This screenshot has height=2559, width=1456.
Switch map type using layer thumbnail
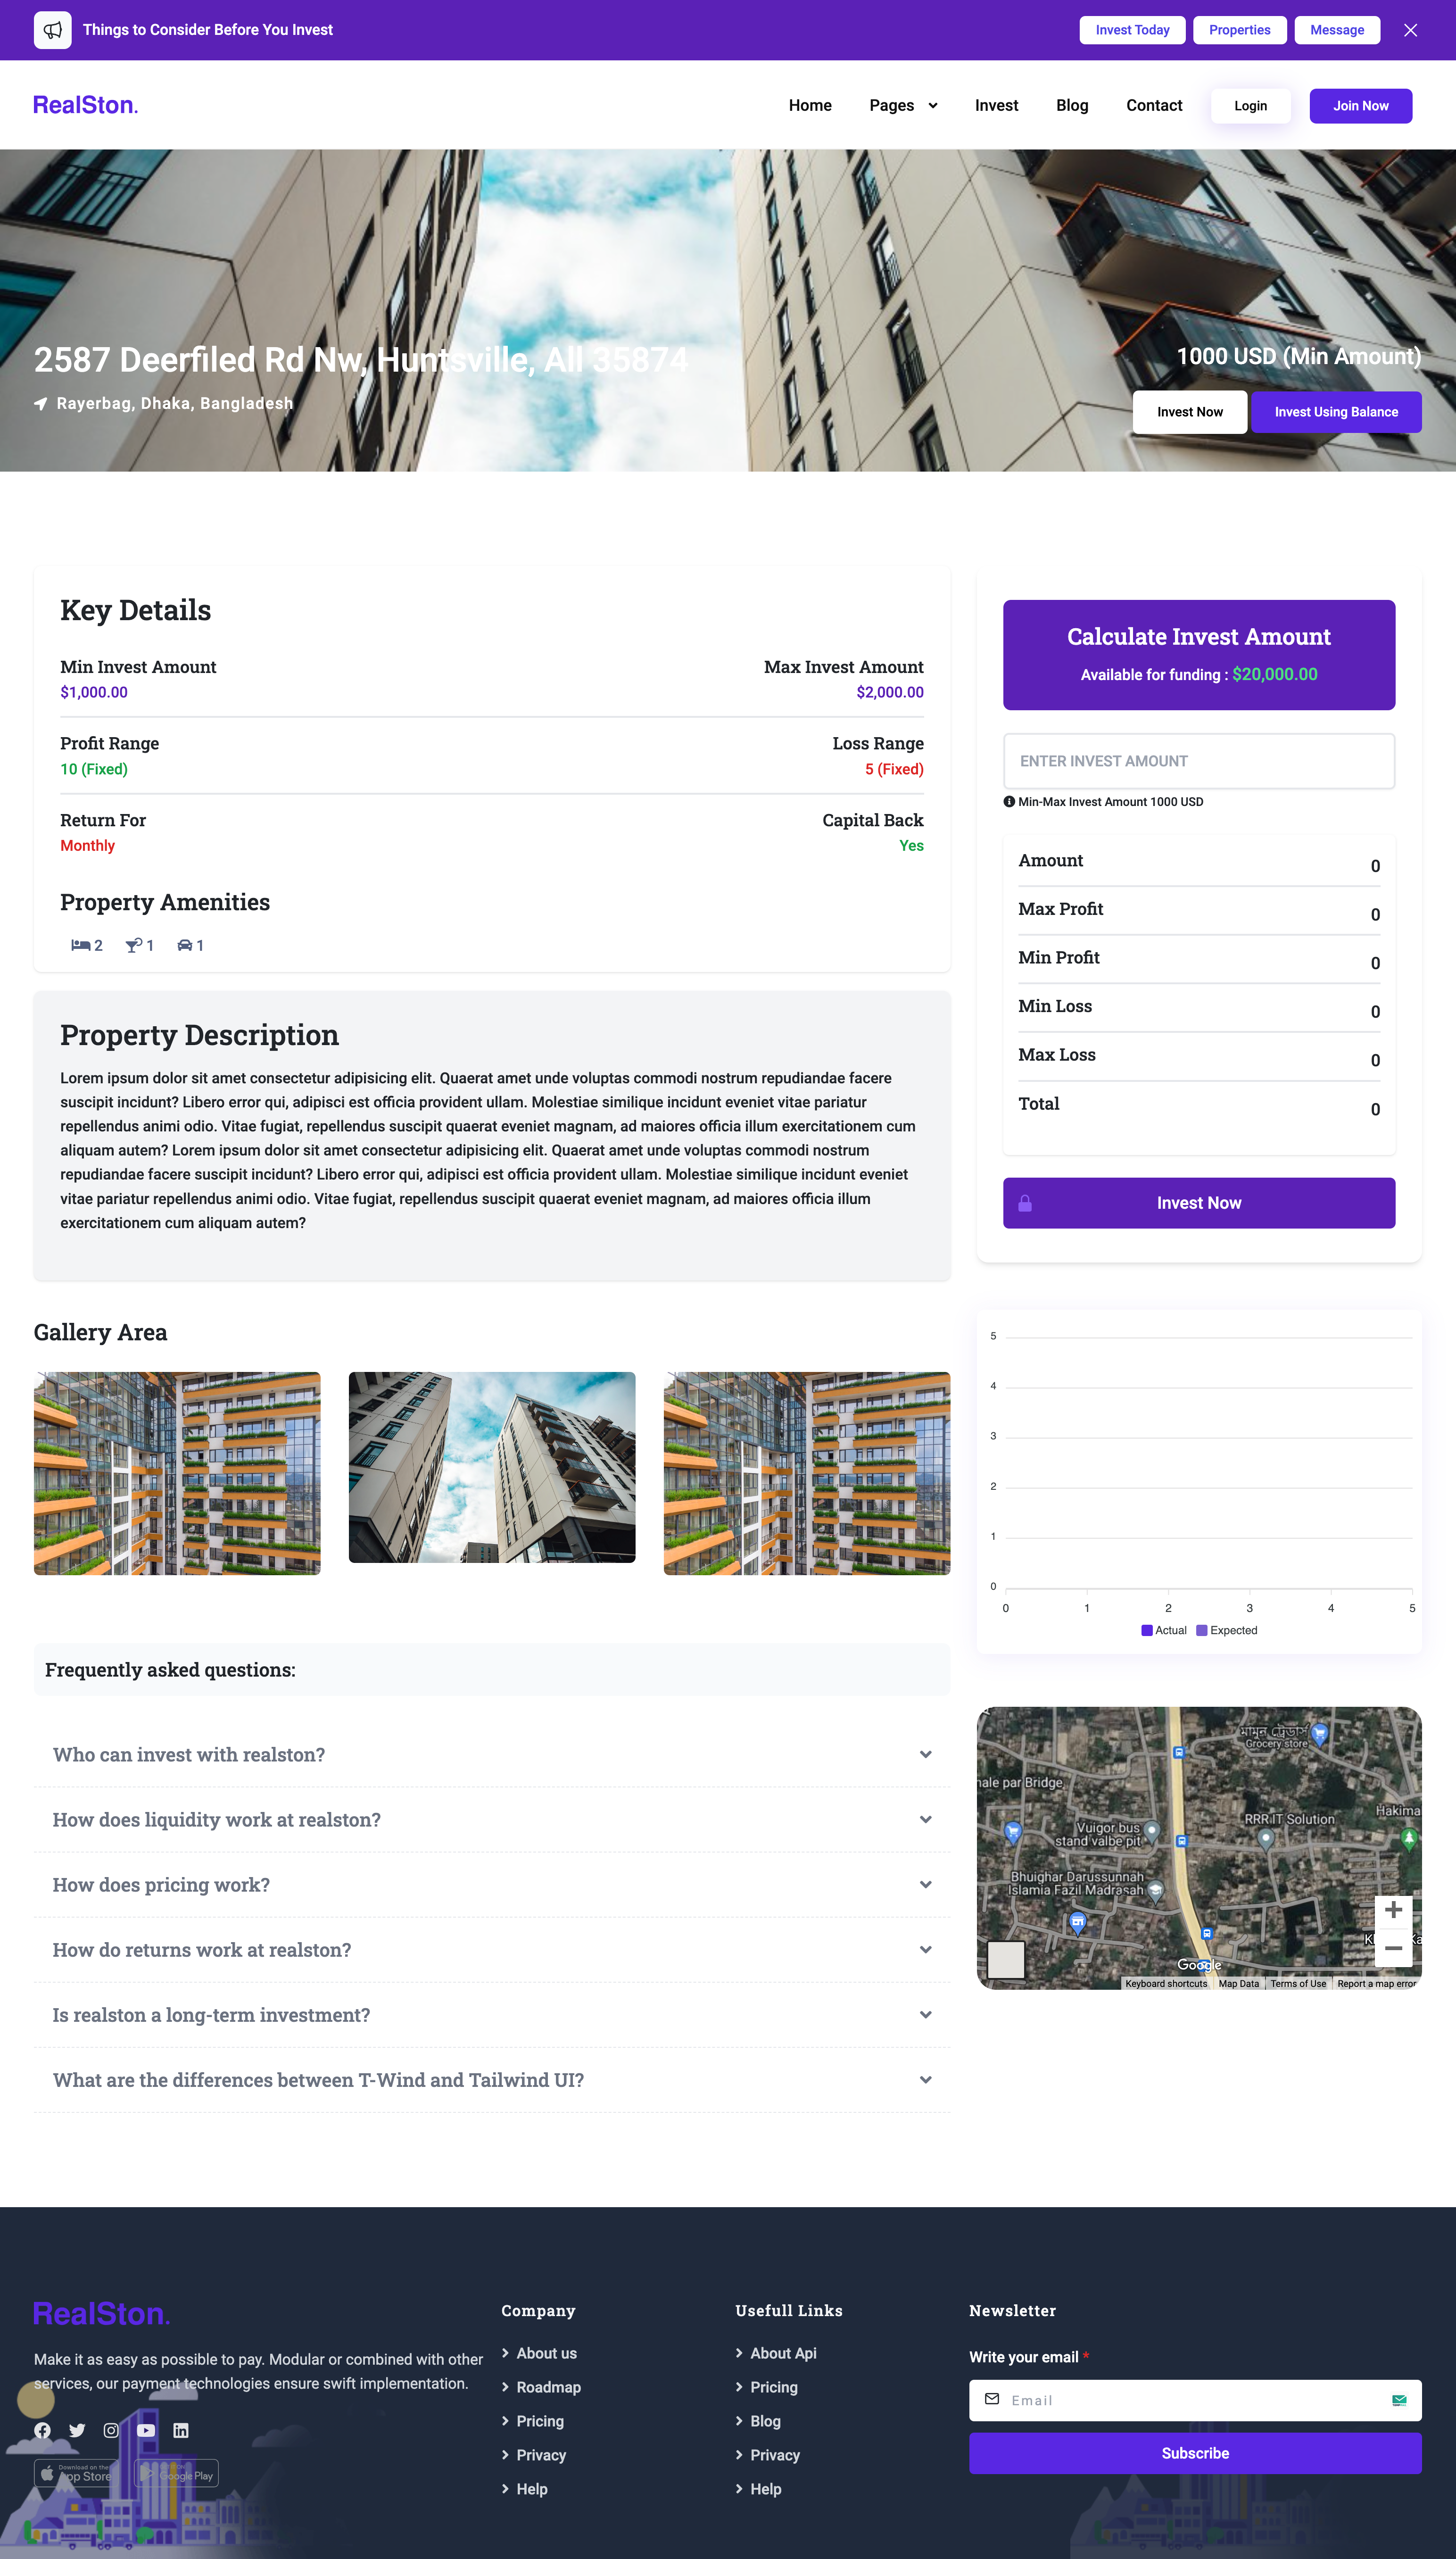(1006, 1959)
